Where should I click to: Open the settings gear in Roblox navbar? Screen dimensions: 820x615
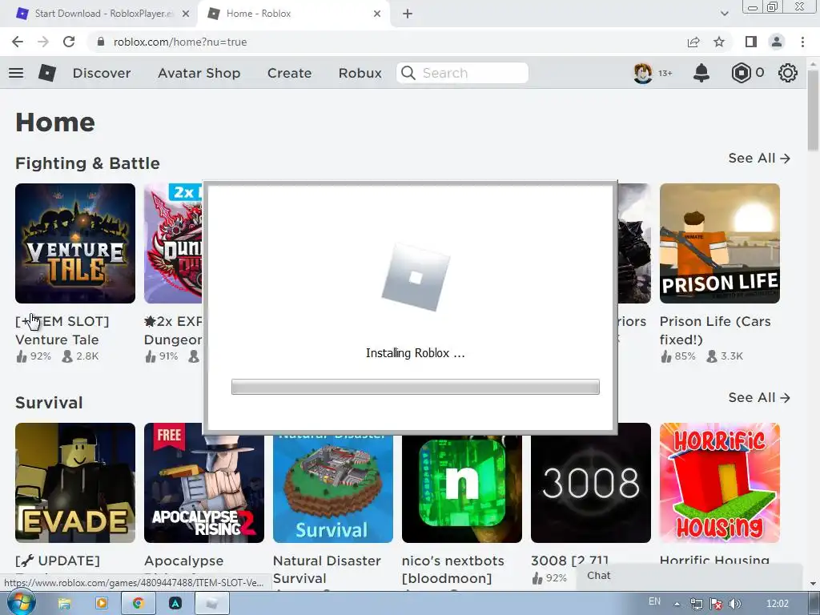point(788,73)
